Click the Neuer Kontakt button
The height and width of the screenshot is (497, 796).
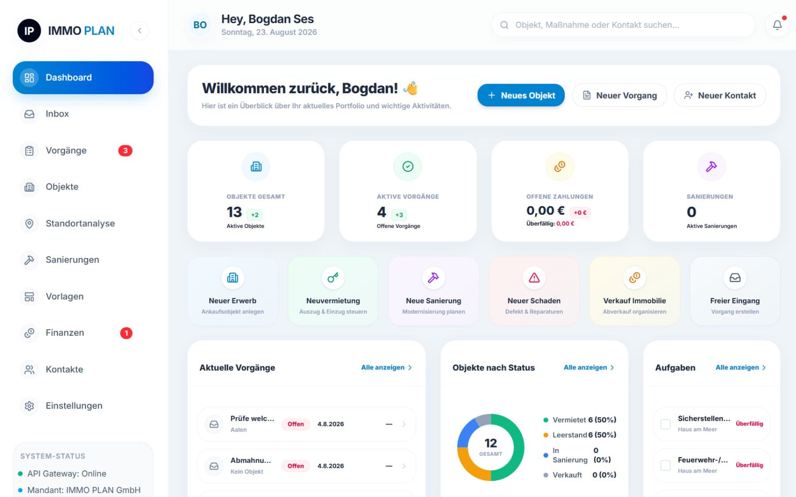[x=720, y=95]
